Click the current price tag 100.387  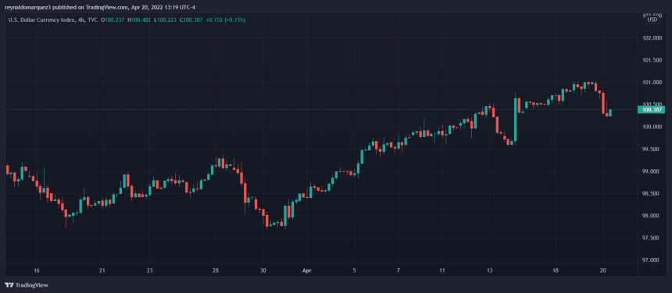point(651,110)
